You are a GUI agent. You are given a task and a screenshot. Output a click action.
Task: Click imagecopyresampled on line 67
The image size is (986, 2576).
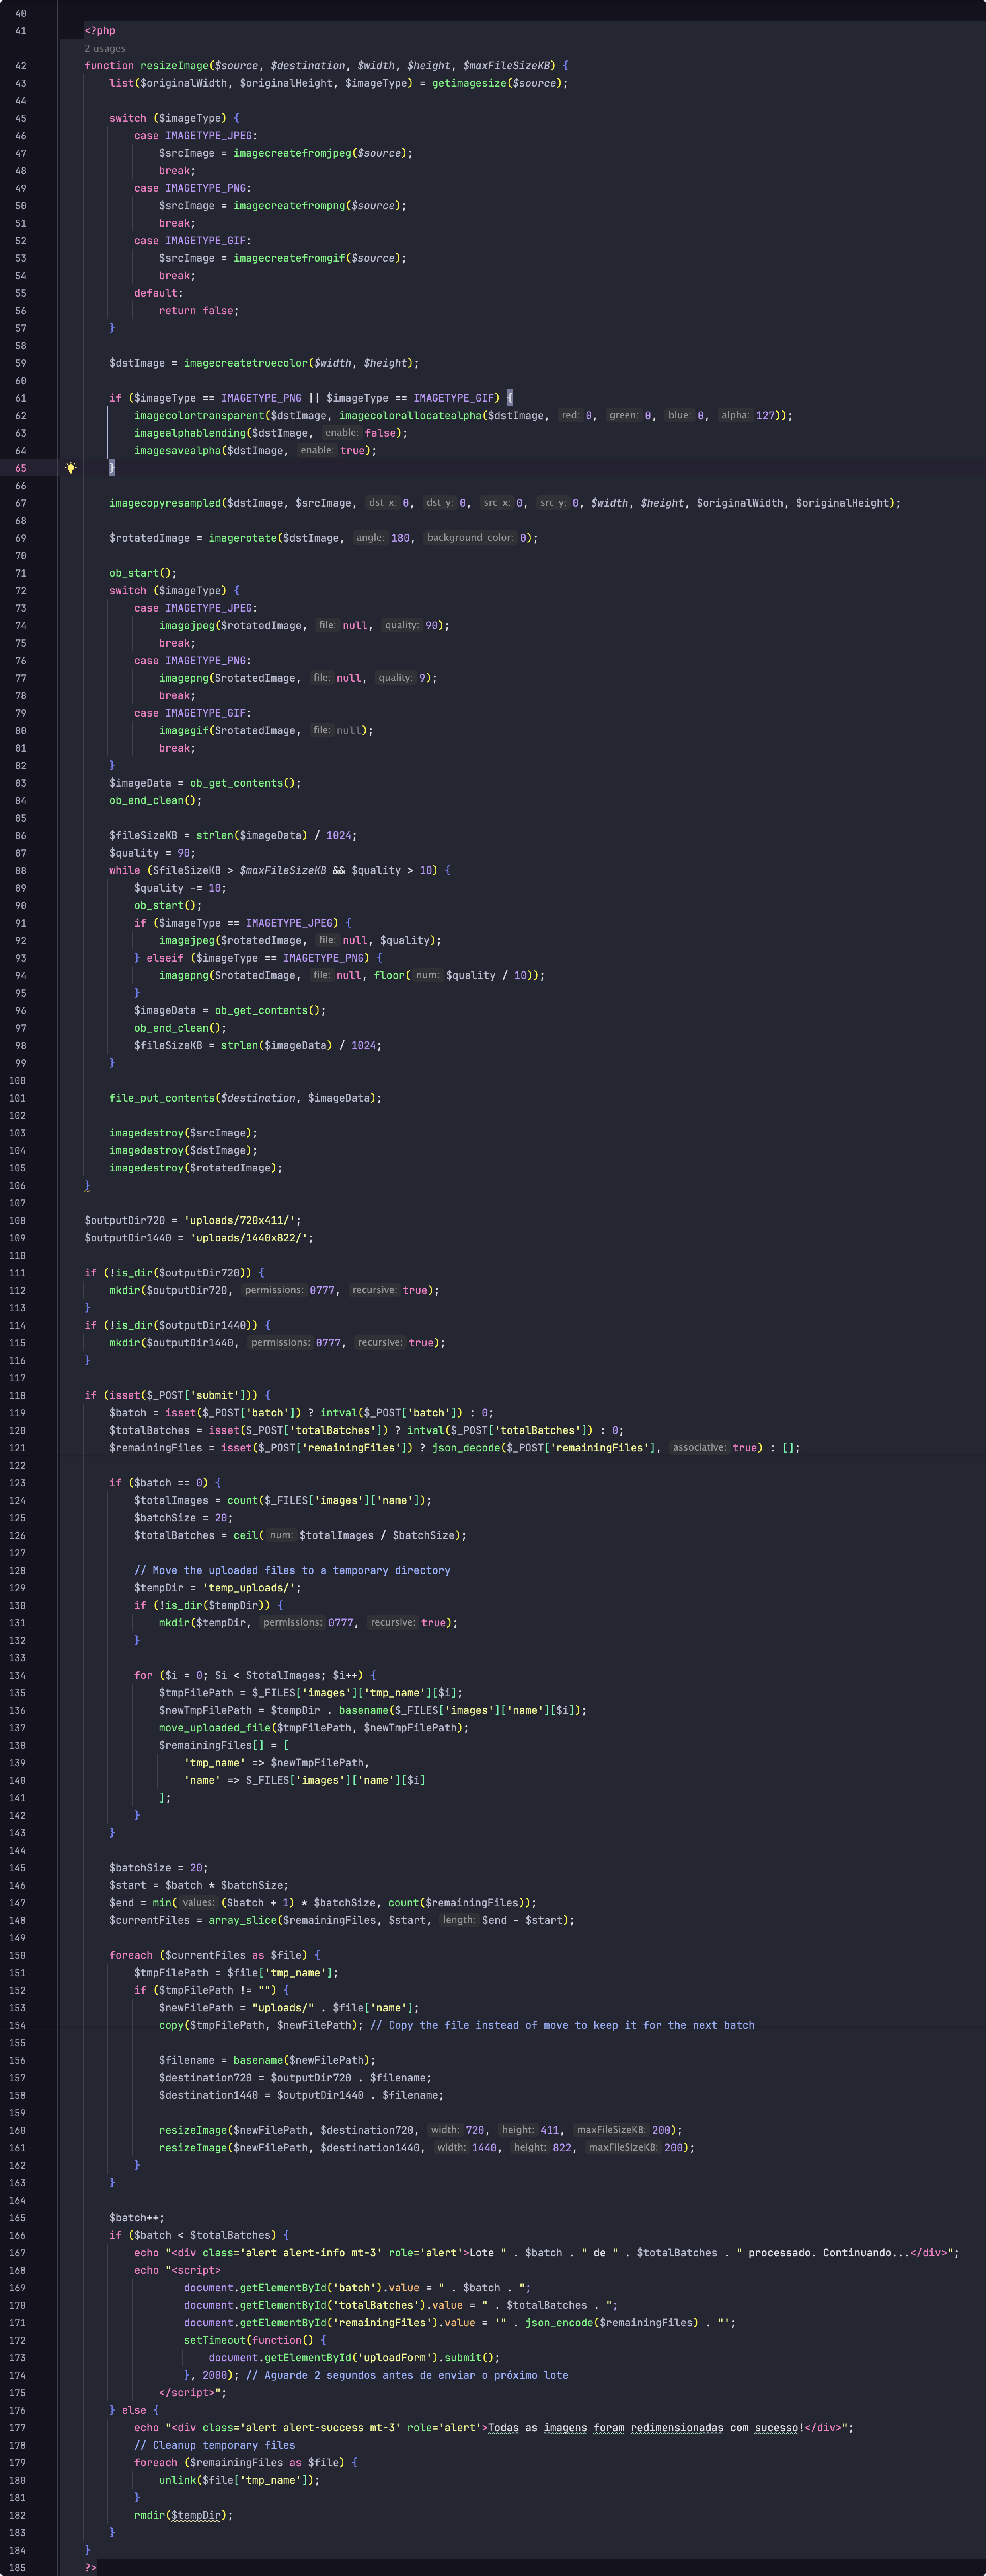(165, 503)
